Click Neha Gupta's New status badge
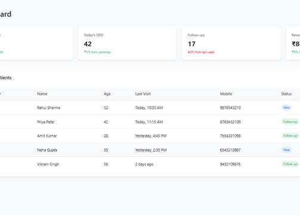Screen dimensions: 300x215 286,150
